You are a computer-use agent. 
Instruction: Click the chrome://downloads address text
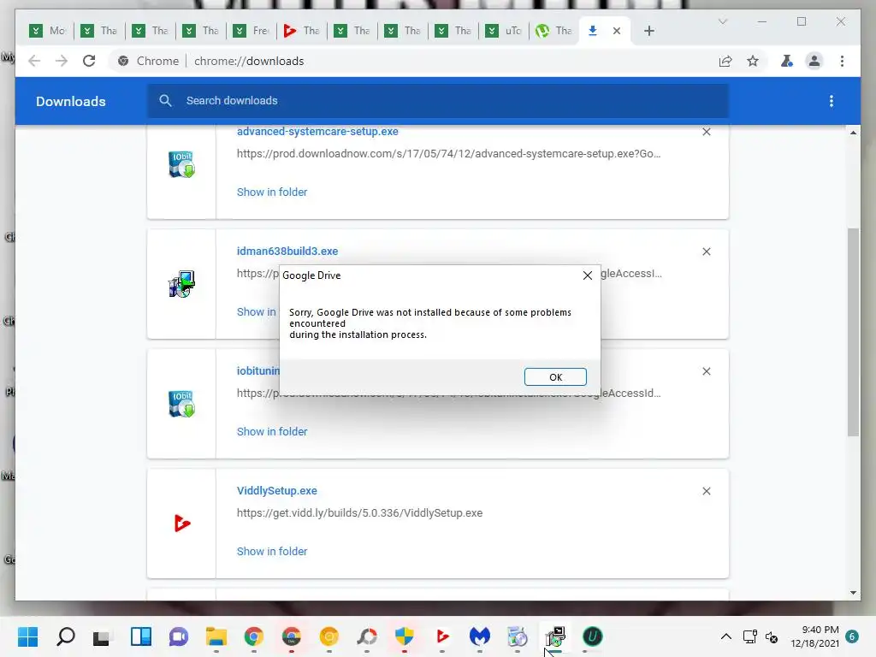(x=249, y=61)
